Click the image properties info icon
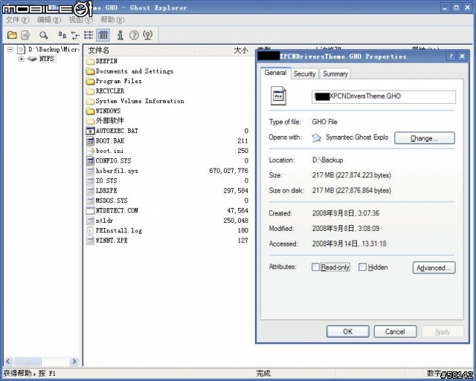This screenshot has height=381, width=476. [120, 35]
